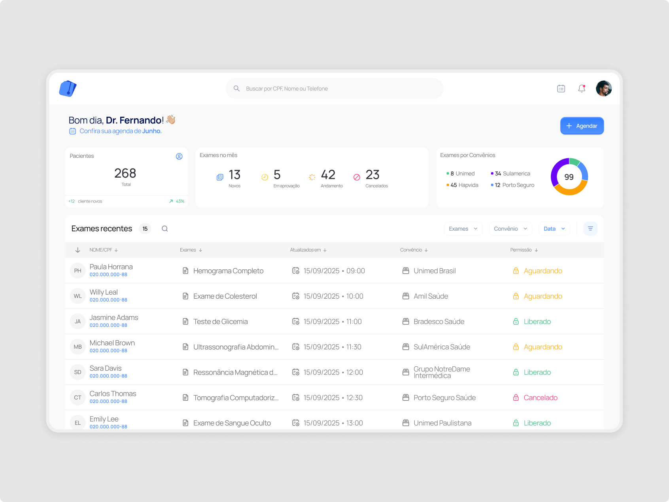Image resolution: width=669 pixels, height=502 pixels.
Task: Click calendar icon beside 15/09/2025 • 10:00
Action: click(x=296, y=296)
